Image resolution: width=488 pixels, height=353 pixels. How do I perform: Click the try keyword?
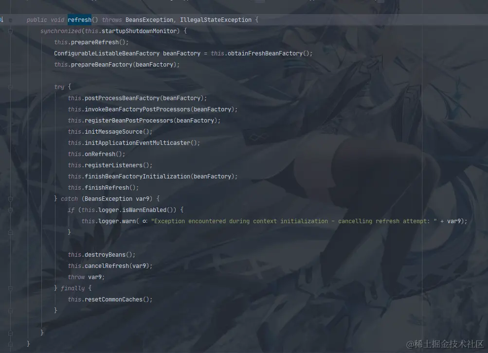(59, 87)
